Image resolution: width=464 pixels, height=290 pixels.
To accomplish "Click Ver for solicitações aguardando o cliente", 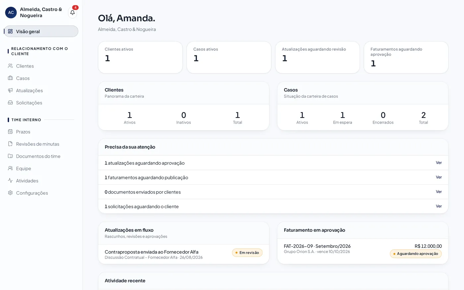I will pyautogui.click(x=439, y=206).
